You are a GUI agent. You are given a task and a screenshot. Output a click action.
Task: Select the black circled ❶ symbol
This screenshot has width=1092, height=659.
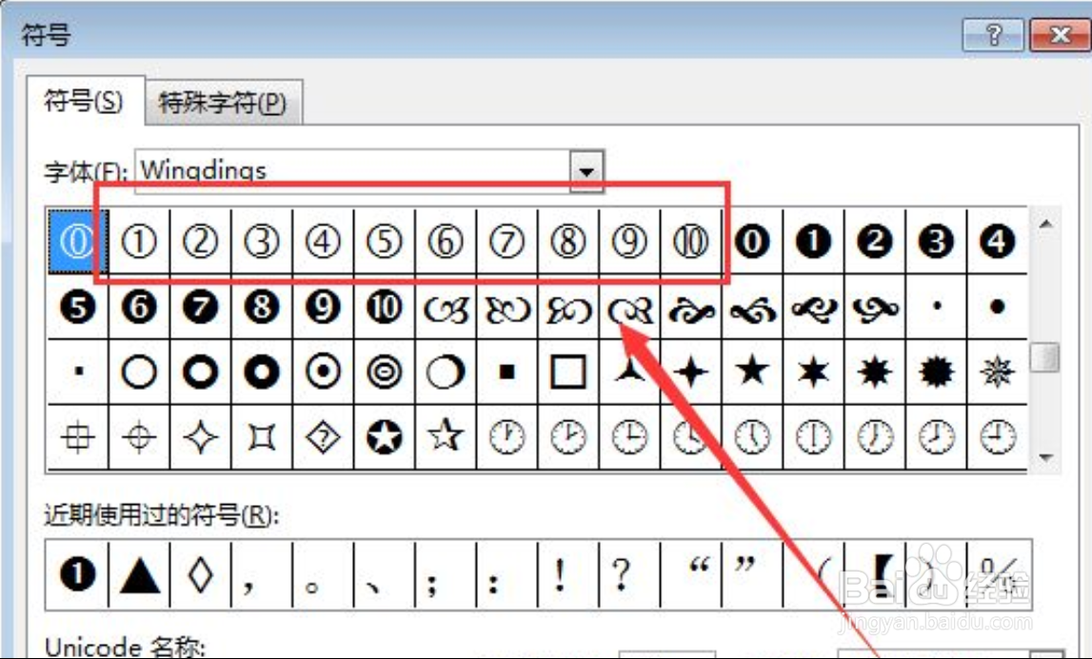(x=813, y=241)
